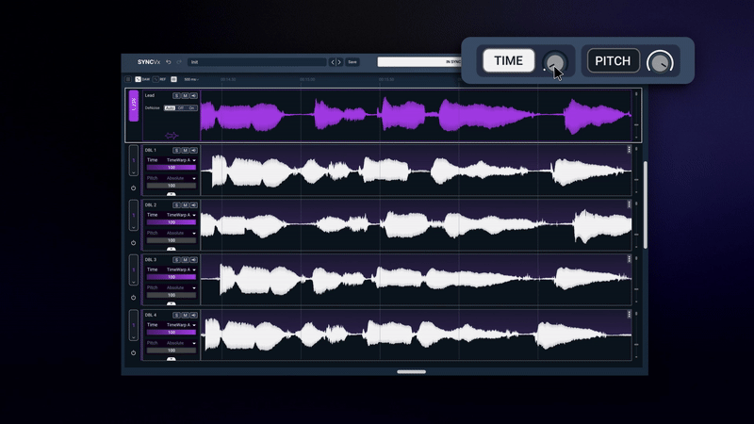The height and width of the screenshot is (424, 754).
Task: Click the grid icon next to REF
Action: click(x=173, y=79)
